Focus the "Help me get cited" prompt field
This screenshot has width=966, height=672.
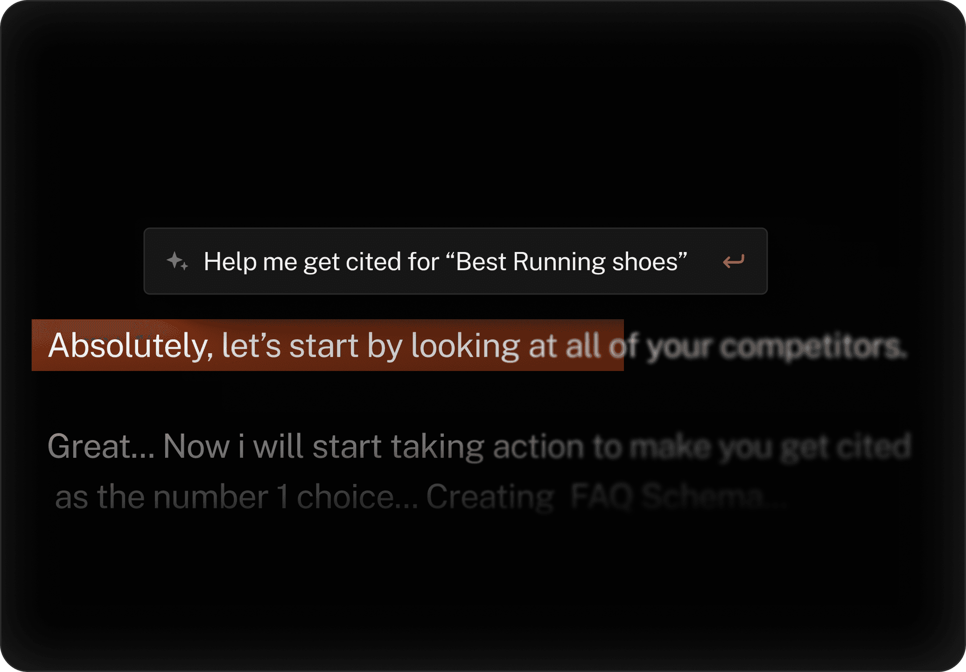[x=455, y=261]
